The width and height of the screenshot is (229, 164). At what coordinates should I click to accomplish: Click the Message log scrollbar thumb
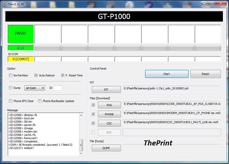[x=81, y=145]
